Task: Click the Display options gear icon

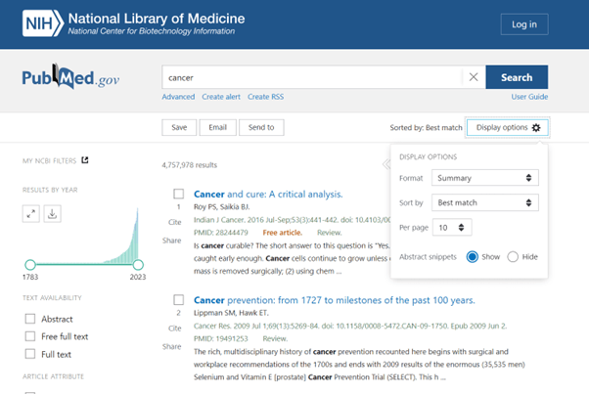Action: 536,127
